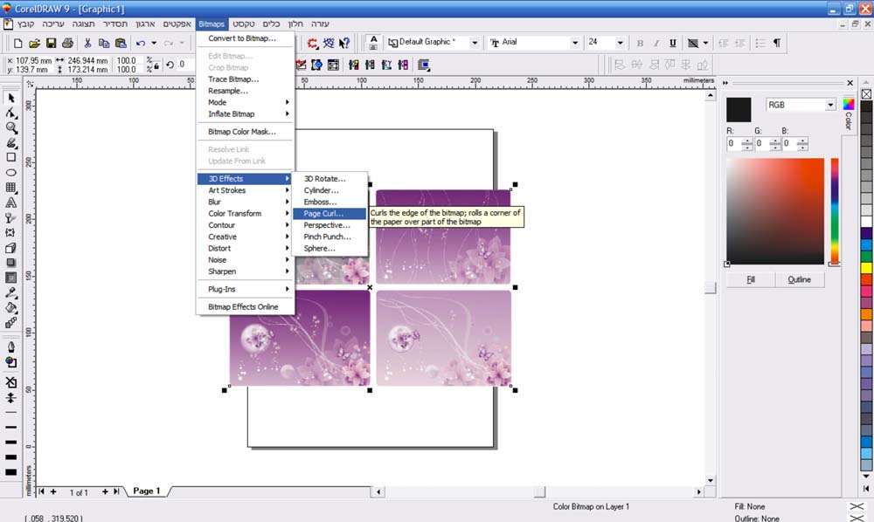Image resolution: width=874 pixels, height=522 pixels.
Task: Choose Page Curl from 3D Effects submenu
Action: pyautogui.click(x=329, y=214)
